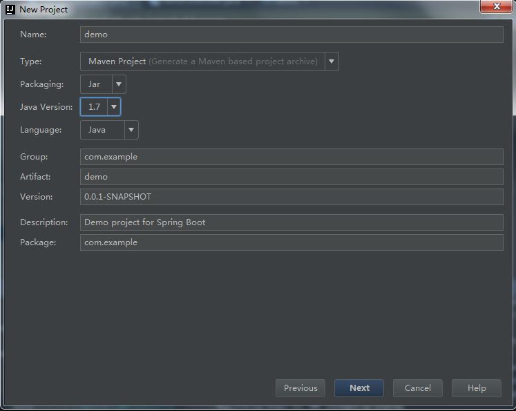
Task: Edit the Description field text
Action: 292,222
